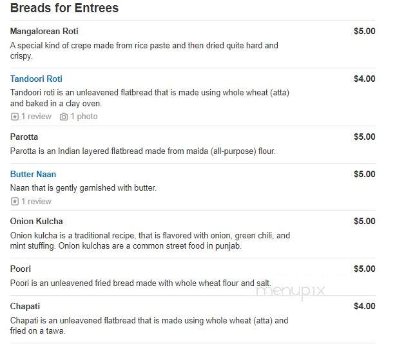The image size is (406, 344).
Task: Click the menupix watermark logo
Action: click(x=291, y=291)
